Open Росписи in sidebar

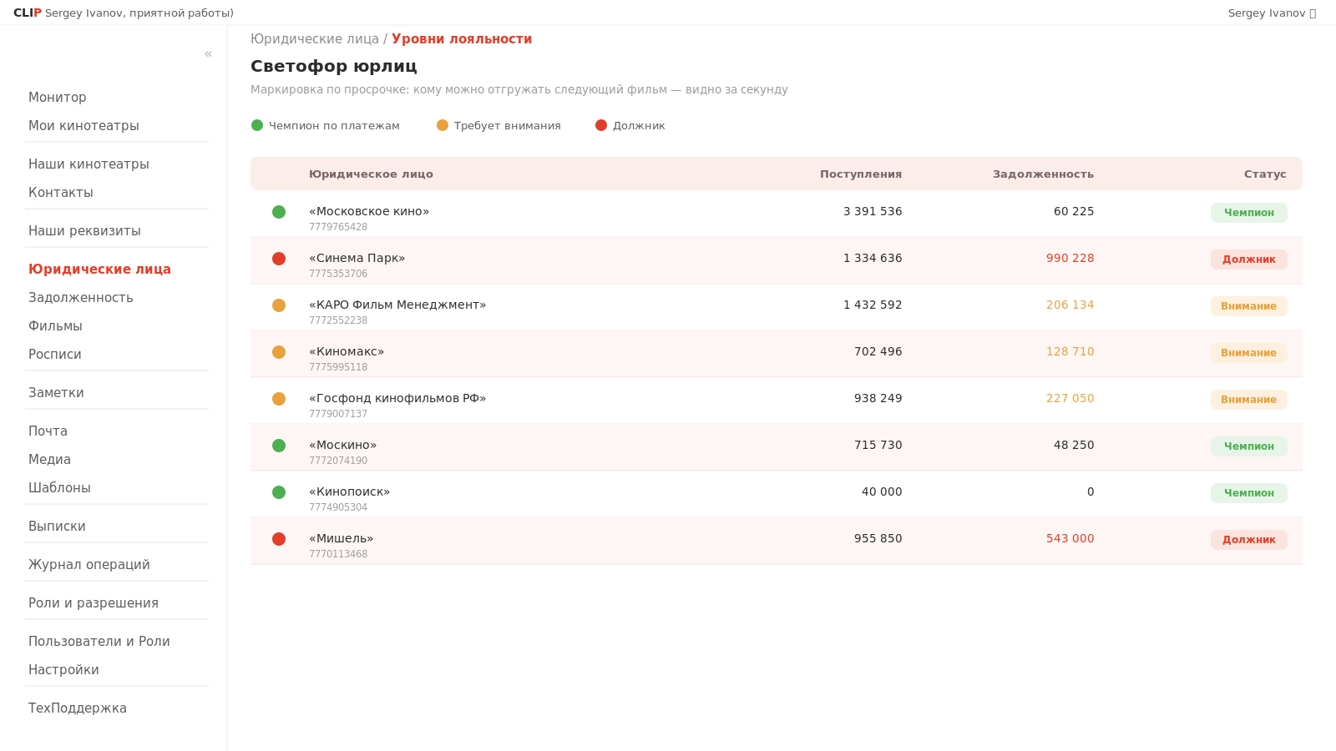point(55,355)
